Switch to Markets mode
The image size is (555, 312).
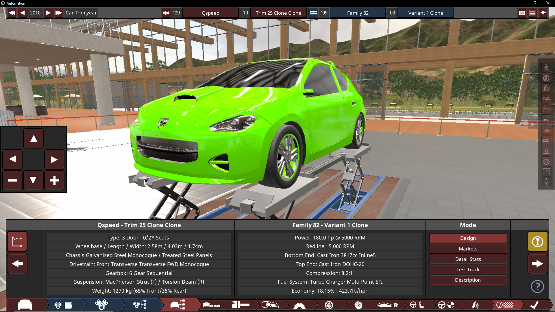coord(468,249)
